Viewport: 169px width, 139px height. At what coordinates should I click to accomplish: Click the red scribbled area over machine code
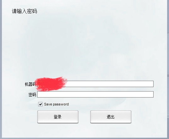pos(51,84)
